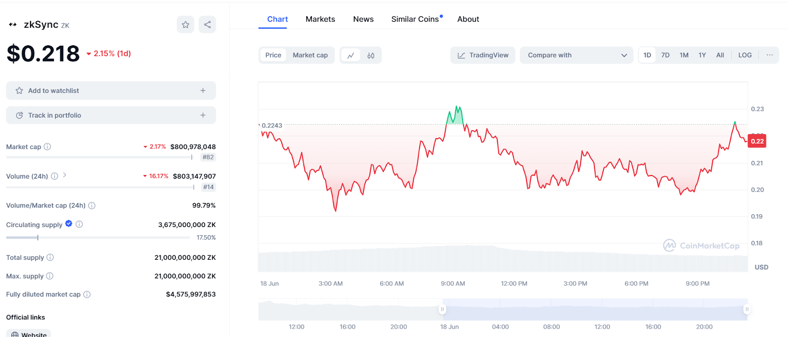The image size is (788, 337).
Task: Select the Market cap chart toggle
Action: (x=310, y=55)
